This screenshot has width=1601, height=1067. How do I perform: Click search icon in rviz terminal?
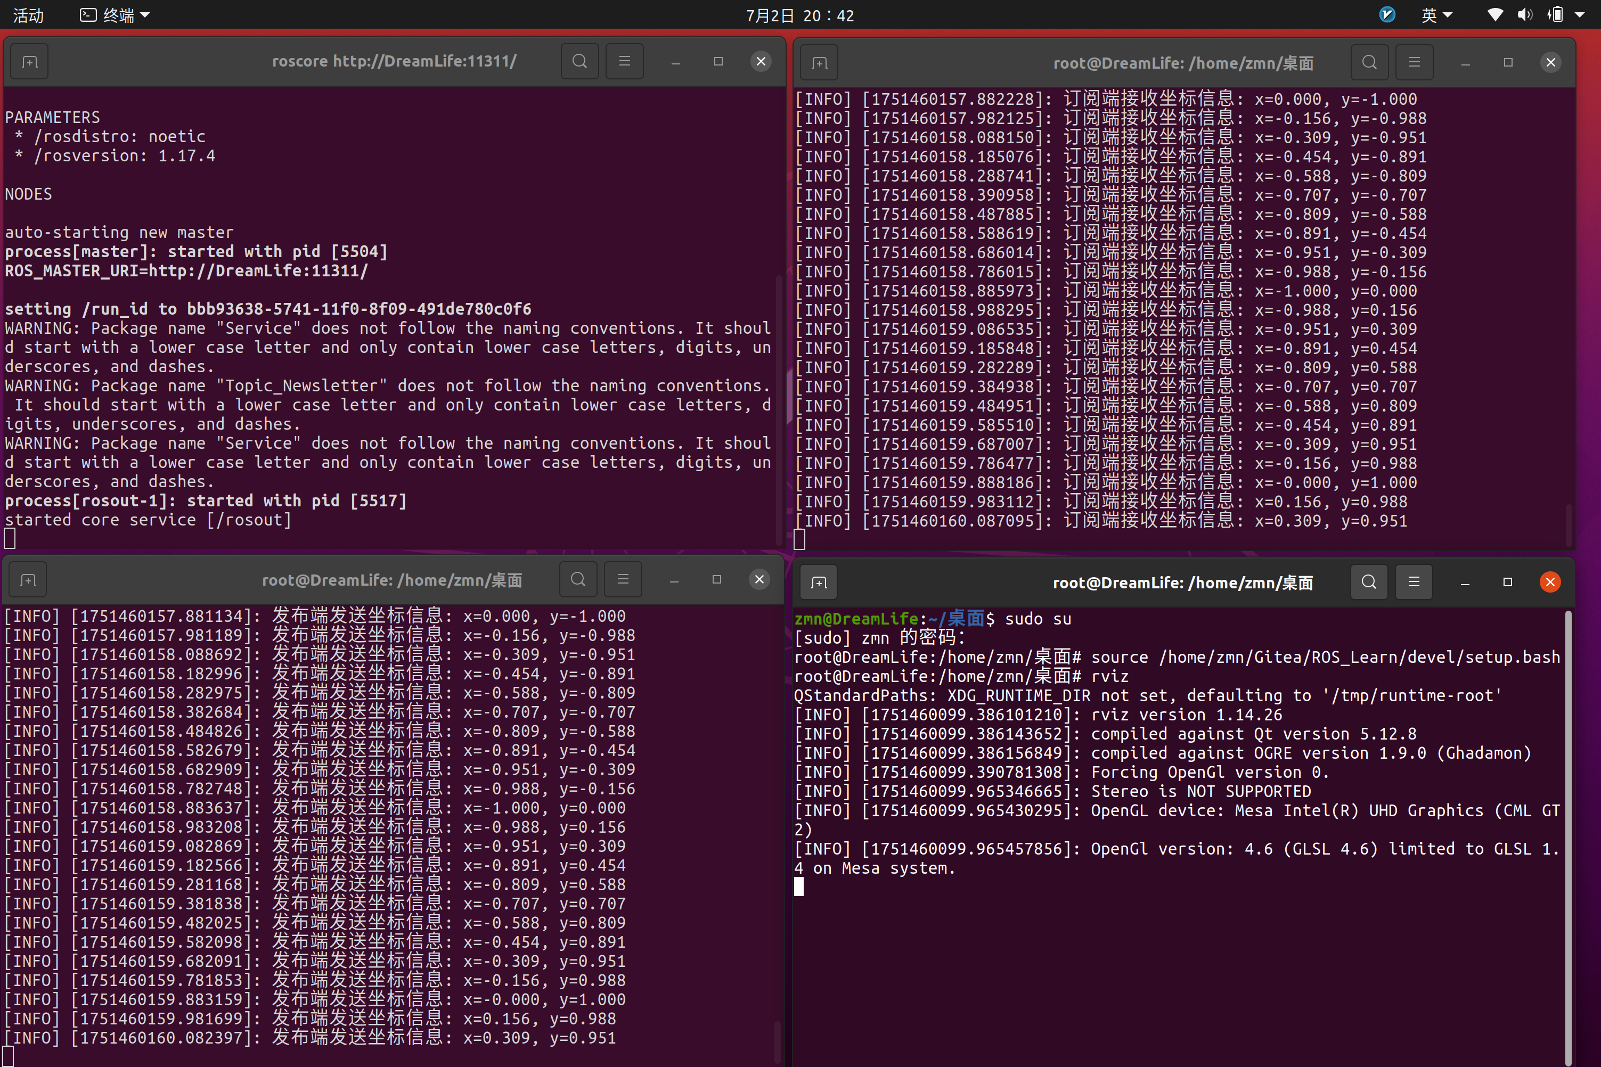(x=1369, y=582)
